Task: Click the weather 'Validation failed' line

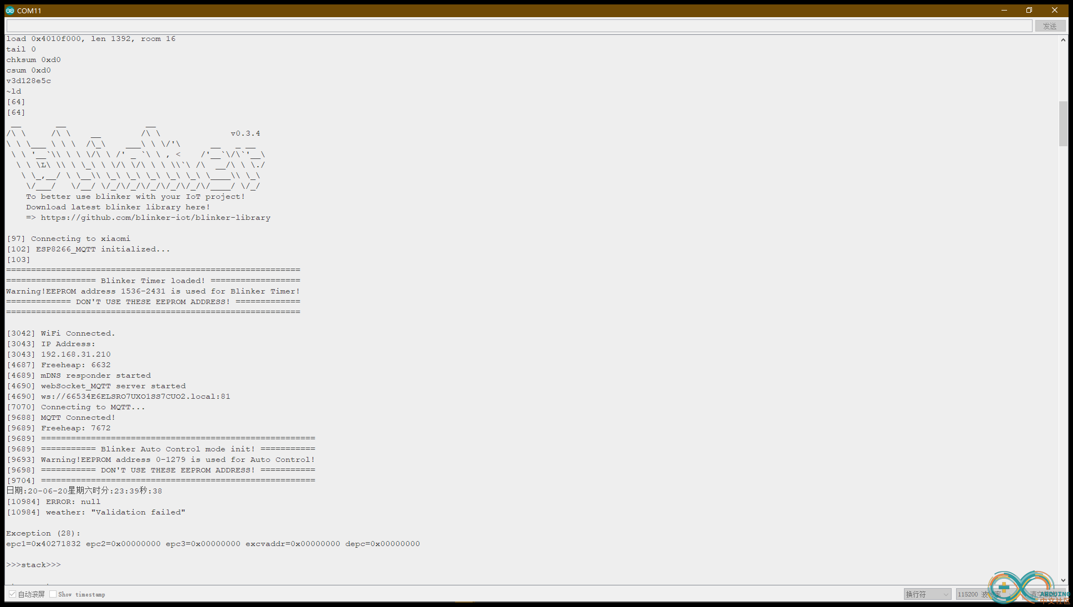Action: click(96, 512)
